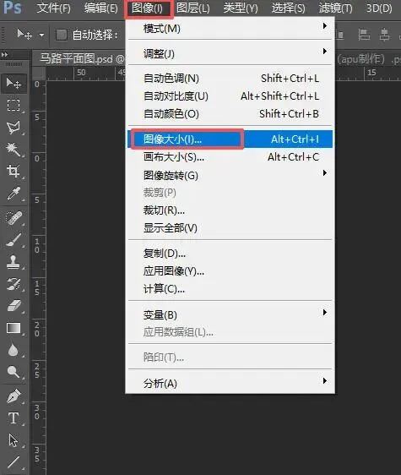Select the Spot Healing Brush tool
This screenshot has width=401, height=475.
coord(14,217)
